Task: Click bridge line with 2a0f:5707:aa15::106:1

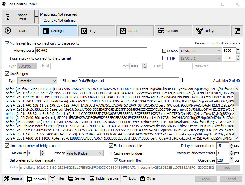Action: [x=120, y=89]
